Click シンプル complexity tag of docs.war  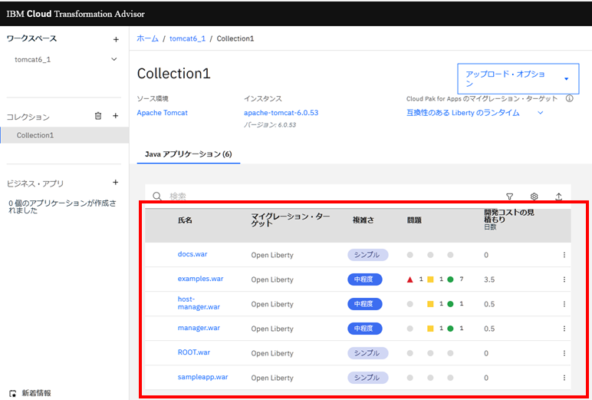368,255
